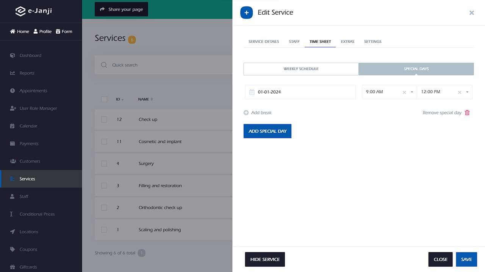Check the Scaling and polishing checkbox
The height and width of the screenshot is (272, 485).
coord(104,230)
